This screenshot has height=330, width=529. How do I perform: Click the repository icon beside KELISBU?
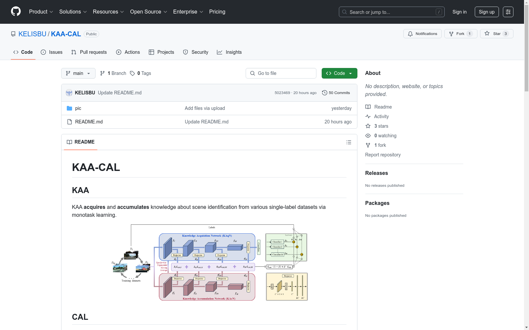click(13, 34)
